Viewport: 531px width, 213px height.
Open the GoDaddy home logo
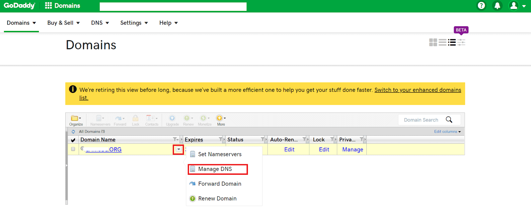click(19, 6)
